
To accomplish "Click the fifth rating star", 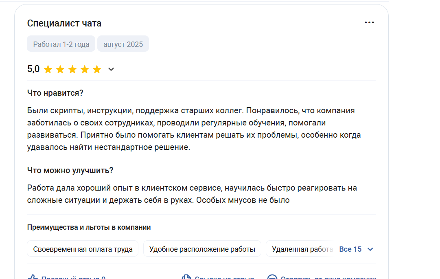I will point(97,69).
